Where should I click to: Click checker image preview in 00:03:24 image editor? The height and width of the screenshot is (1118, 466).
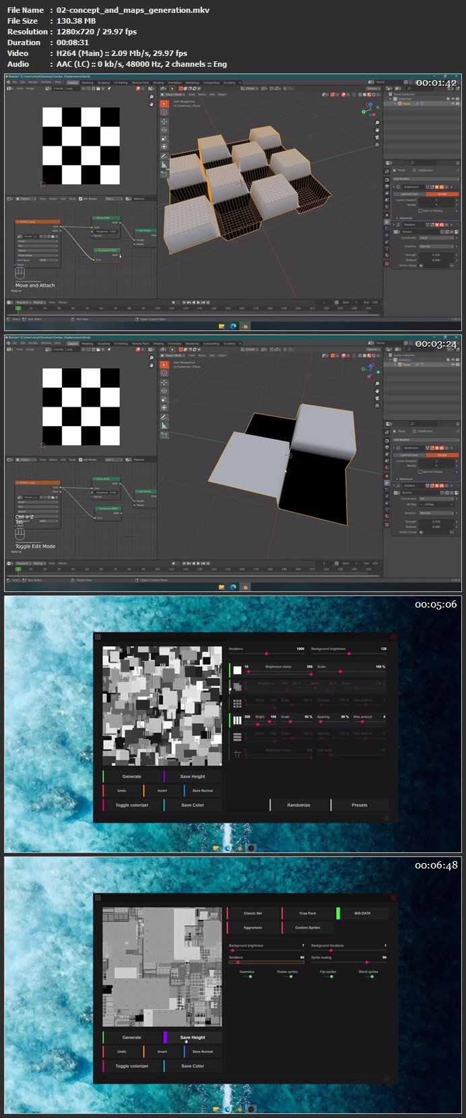pyautogui.click(x=81, y=407)
